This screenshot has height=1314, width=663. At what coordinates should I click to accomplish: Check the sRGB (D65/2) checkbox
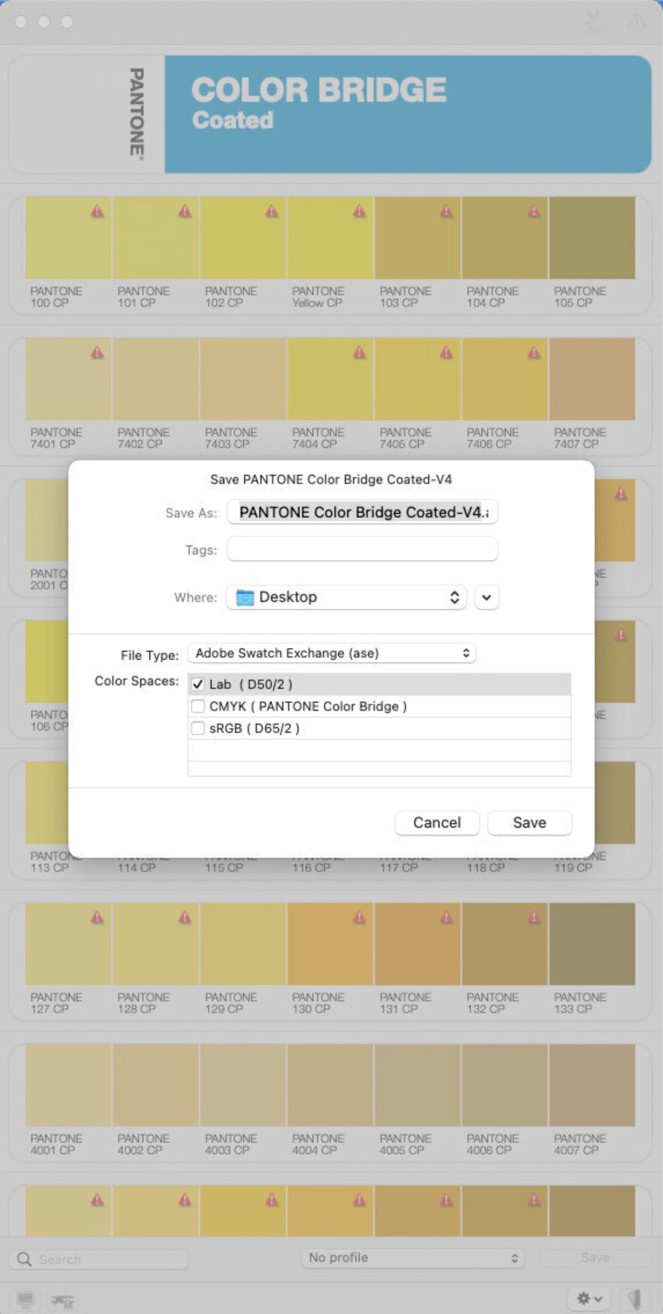(x=198, y=728)
